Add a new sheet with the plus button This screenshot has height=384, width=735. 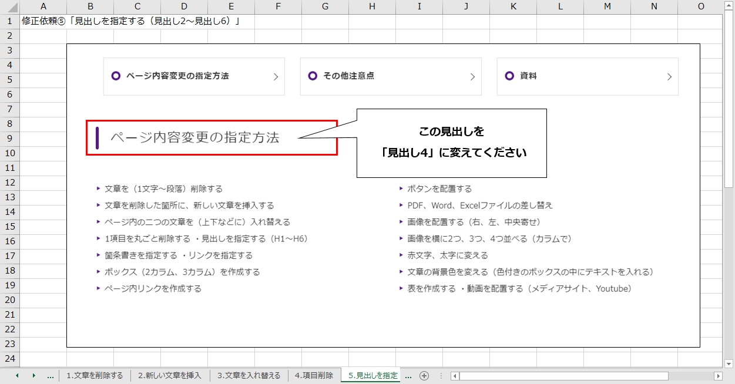click(424, 376)
